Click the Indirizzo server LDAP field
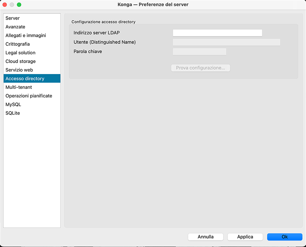 (217, 33)
